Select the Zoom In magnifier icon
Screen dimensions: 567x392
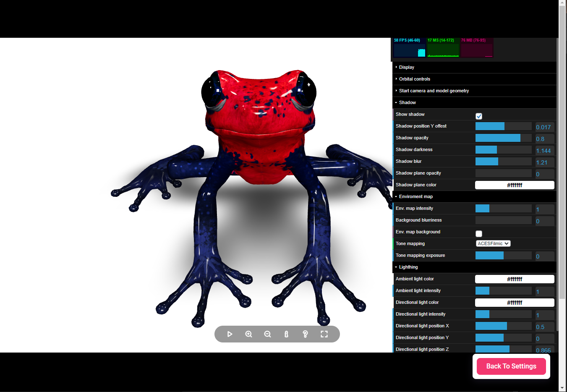248,334
